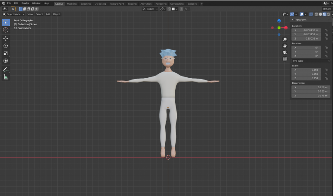Open the snapping options dropdown
Screen dimensions: 333x196
(175, 9)
